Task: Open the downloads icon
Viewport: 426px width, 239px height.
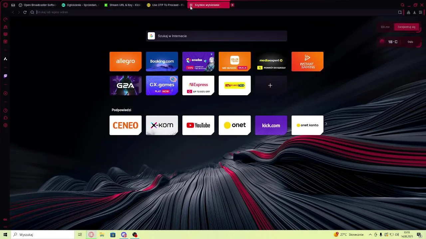Action: [414, 12]
